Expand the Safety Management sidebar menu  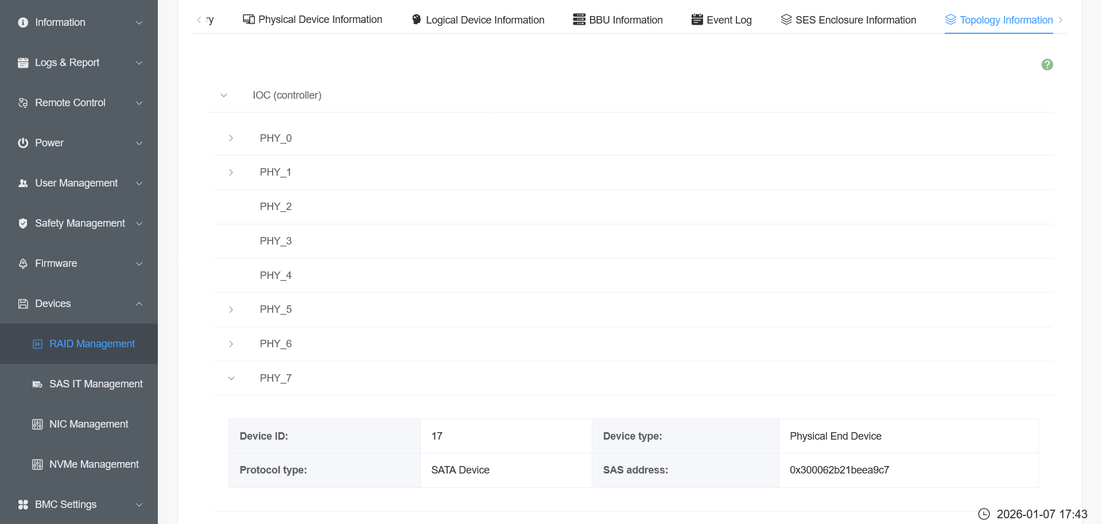[139, 223]
